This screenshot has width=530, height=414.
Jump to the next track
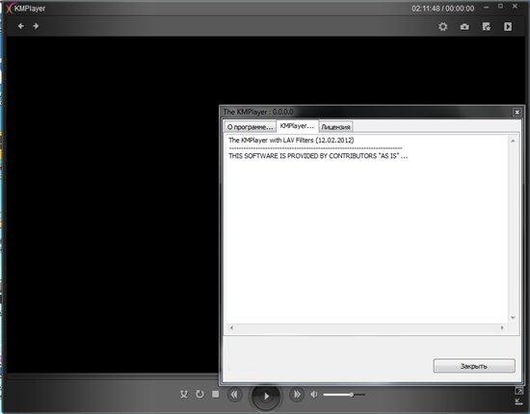click(297, 394)
